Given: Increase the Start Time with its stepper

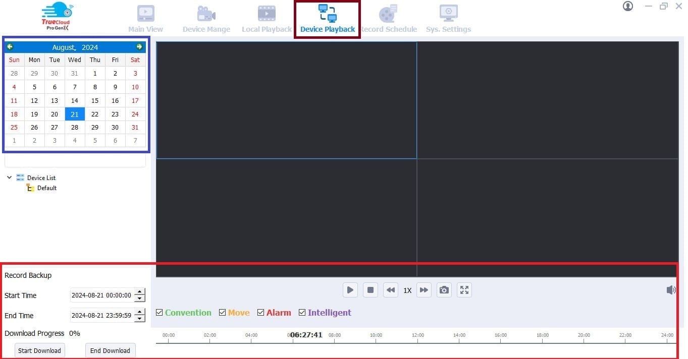Looking at the screenshot, I should point(139,292).
